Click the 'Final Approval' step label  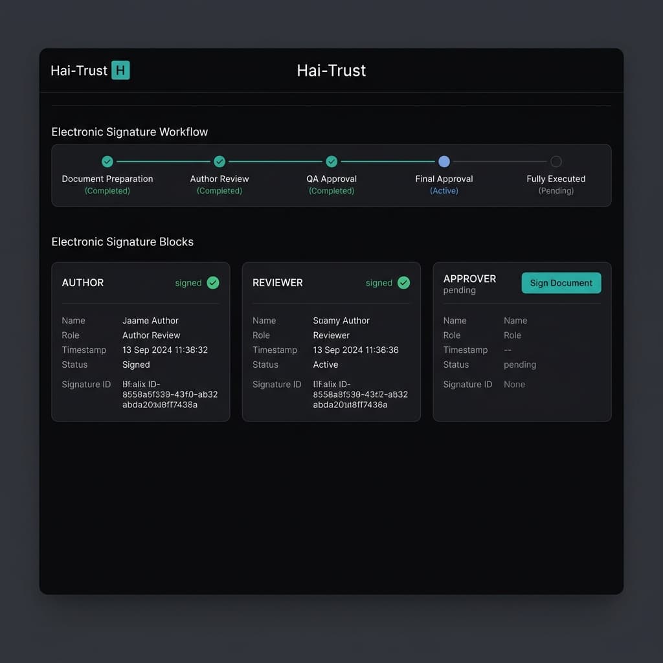click(444, 179)
